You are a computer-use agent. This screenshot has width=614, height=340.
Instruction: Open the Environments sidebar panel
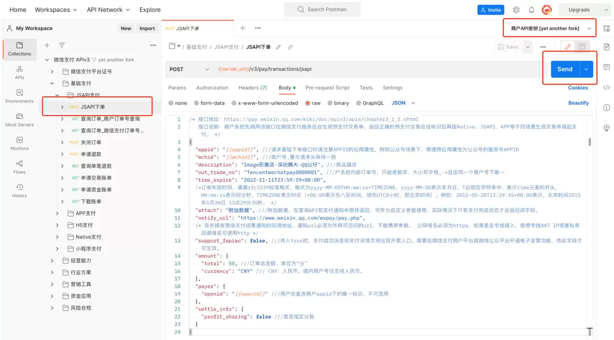coord(19,96)
